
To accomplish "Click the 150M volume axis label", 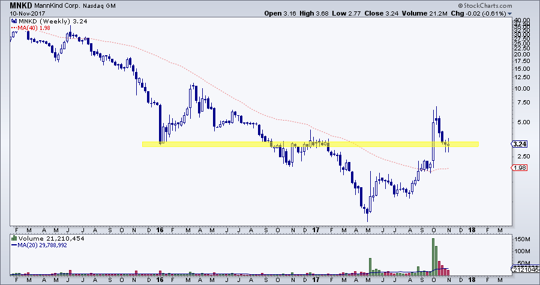I will [521, 239].
